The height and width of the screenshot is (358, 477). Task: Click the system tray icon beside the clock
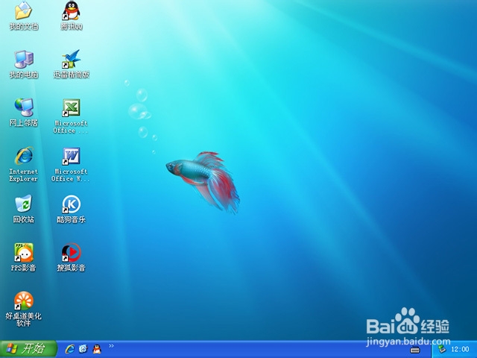point(442,349)
